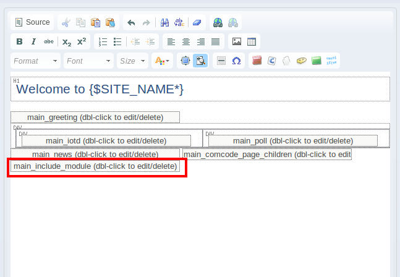The image size is (400, 277).
Task: Select the main_include_module block
Action: pyautogui.click(x=96, y=167)
